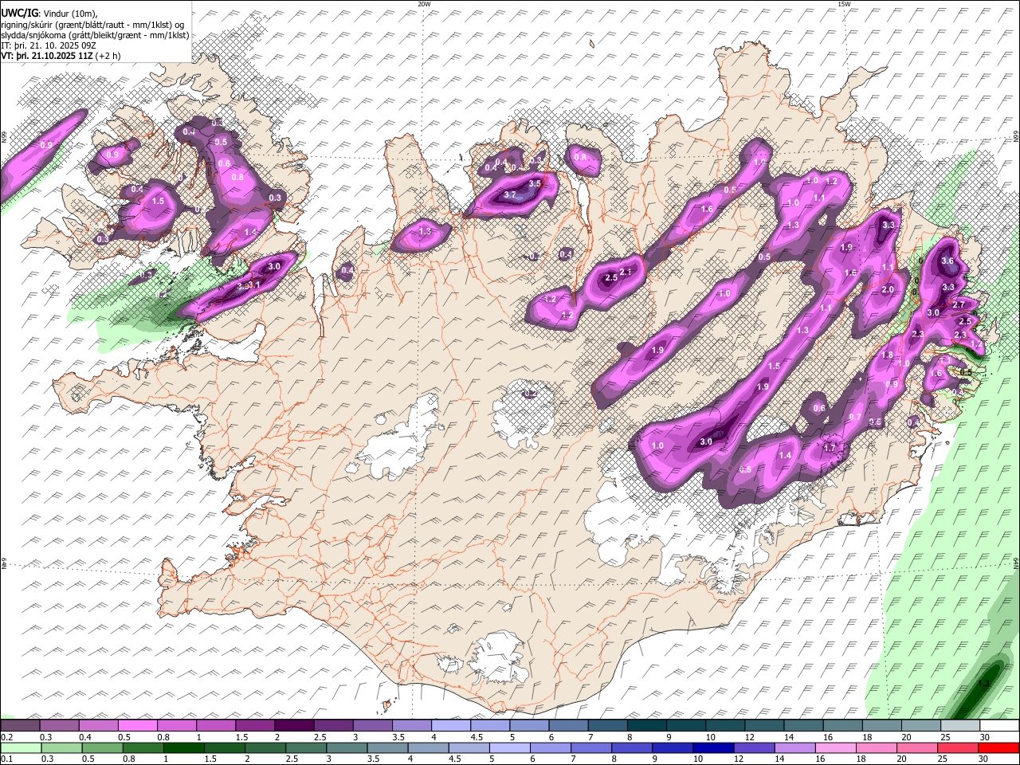
Task: Click the 0.1 label in the lower color scale
Action: click(x=6, y=759)
